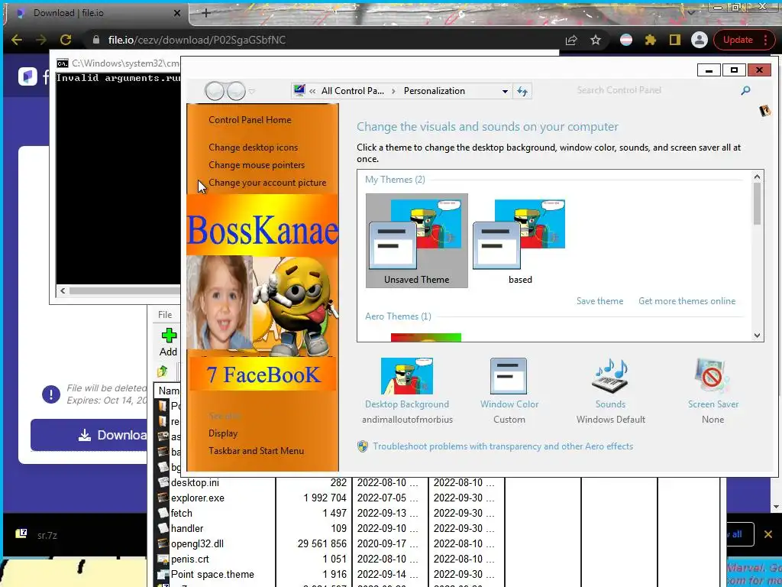Open Chrome three-dot menu

click(x=765, y=40)
